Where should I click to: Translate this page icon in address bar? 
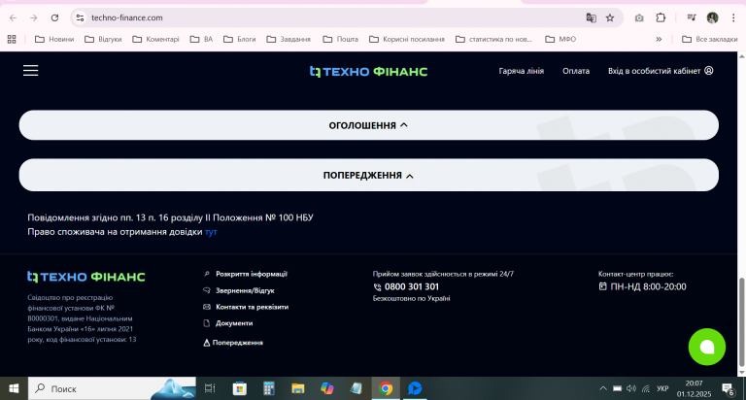click(x=591, y=17)
